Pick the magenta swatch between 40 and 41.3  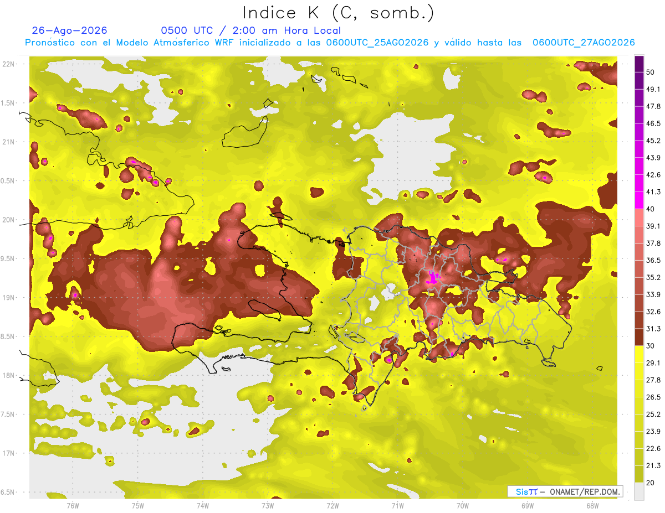[639, 200]
